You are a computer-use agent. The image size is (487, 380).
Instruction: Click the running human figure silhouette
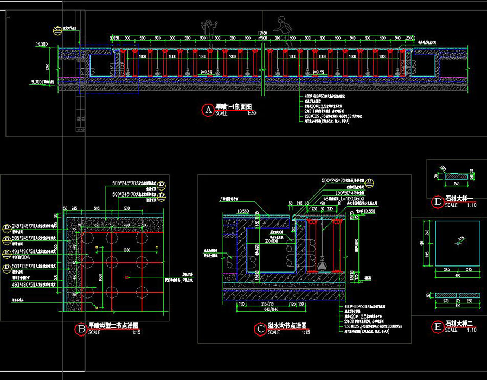pos(281,26)
